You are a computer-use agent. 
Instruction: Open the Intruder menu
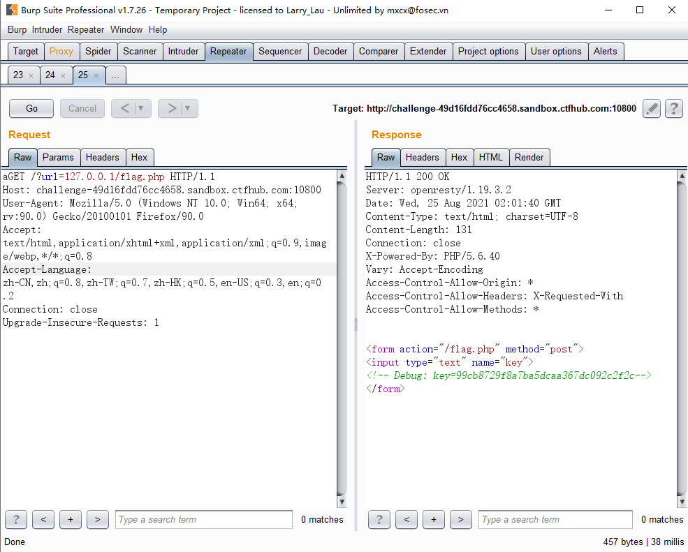pyautogui.click(x=47, y=30)
